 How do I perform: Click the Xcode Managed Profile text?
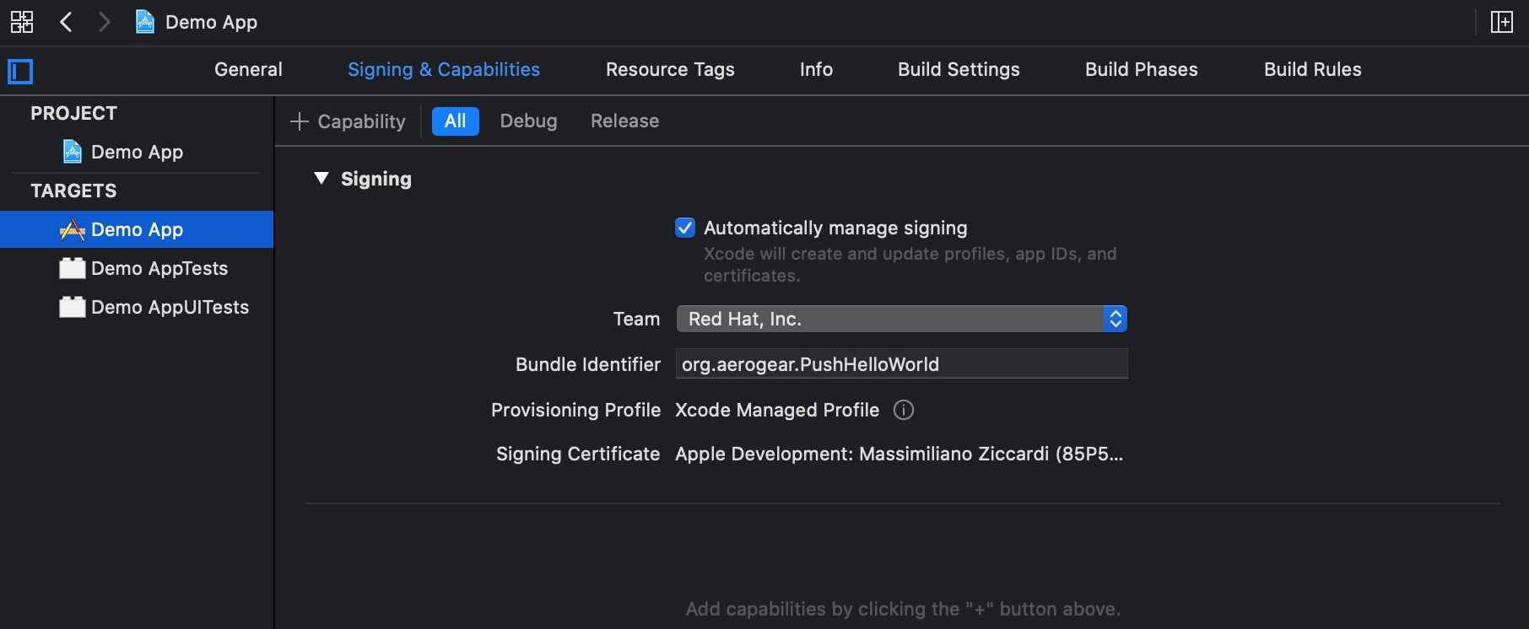777,410
